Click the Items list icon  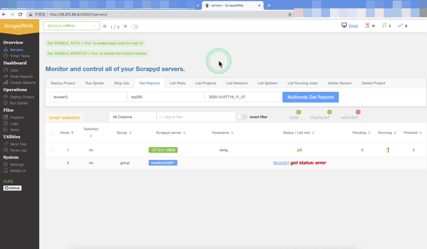pos(6,130)
